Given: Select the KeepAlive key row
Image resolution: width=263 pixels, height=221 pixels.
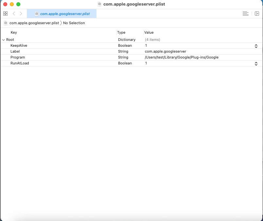Looking at the screenshot, I should 19,46.
